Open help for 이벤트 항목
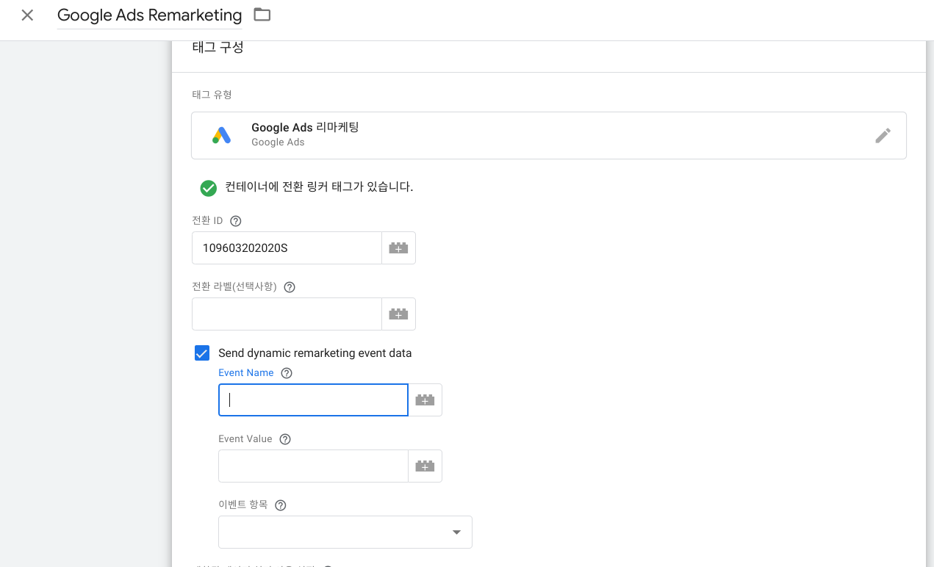934x567 pixels. click(x=280, y=505)
